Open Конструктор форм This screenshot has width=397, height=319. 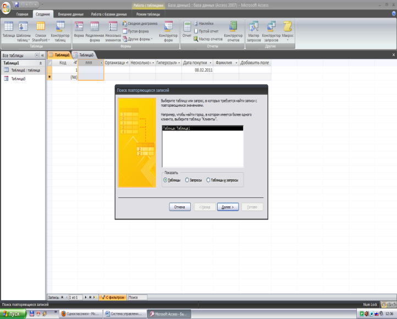168,31
